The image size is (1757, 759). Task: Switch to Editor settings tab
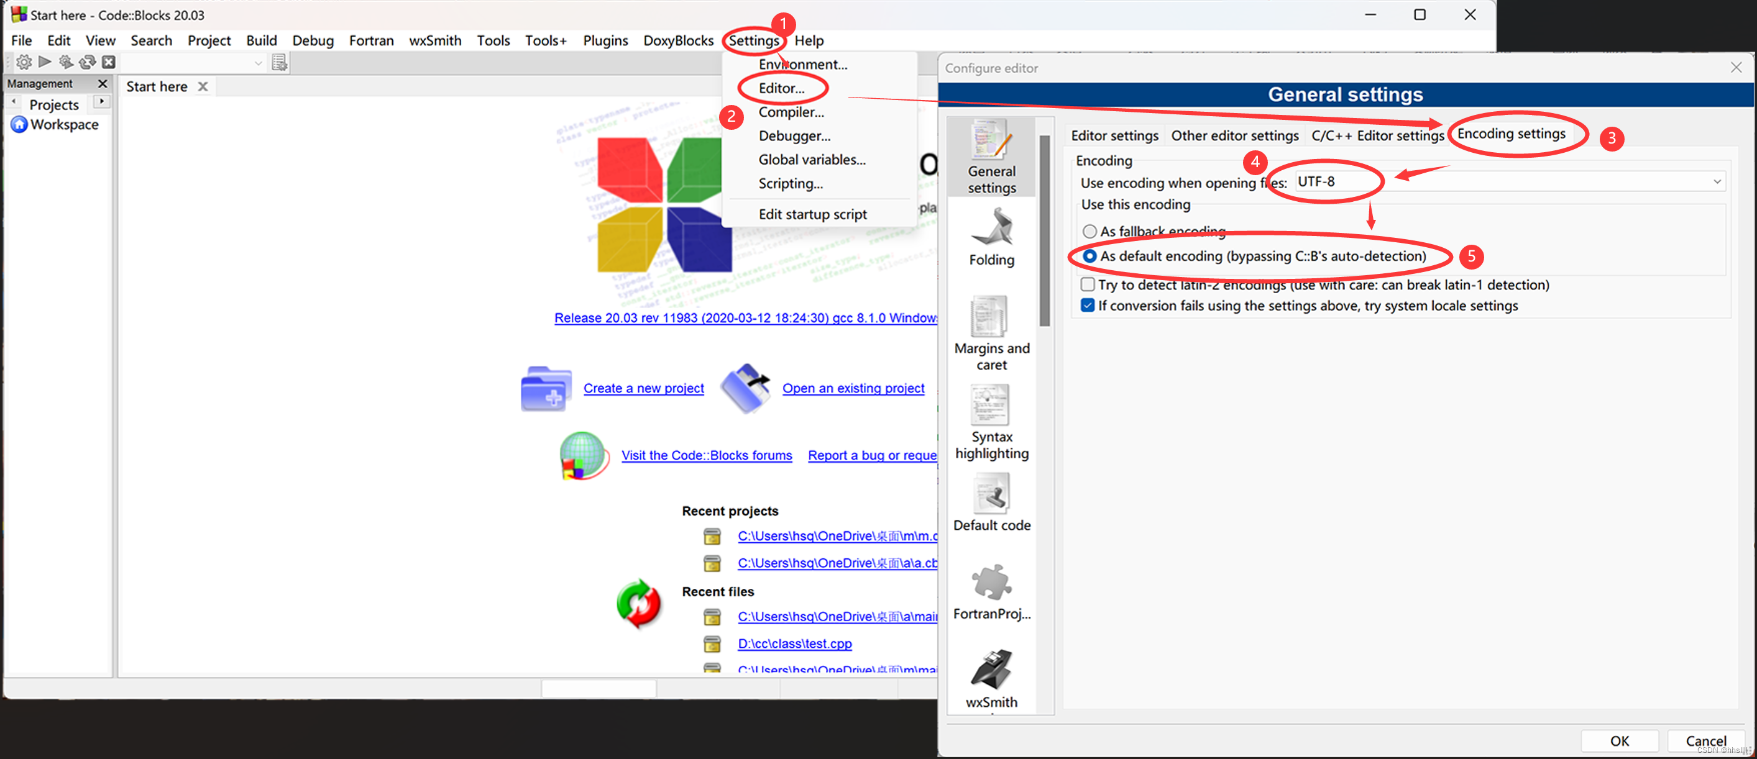coord(1114,135)
